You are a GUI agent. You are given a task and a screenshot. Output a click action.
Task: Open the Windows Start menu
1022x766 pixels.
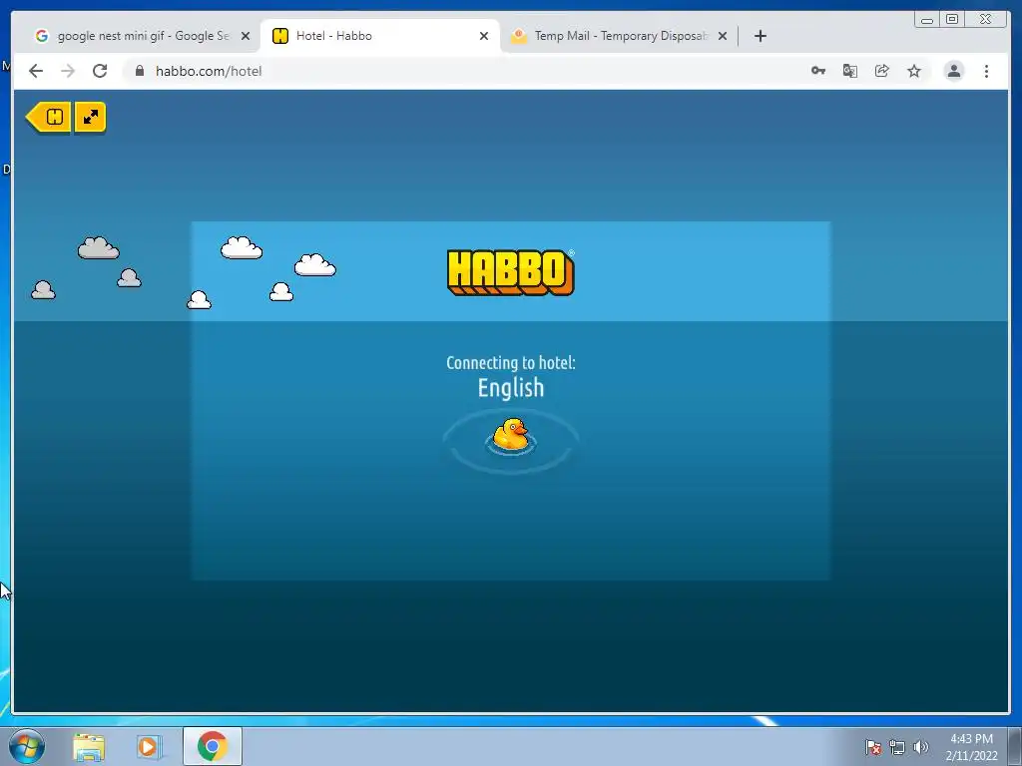[27, 746]
